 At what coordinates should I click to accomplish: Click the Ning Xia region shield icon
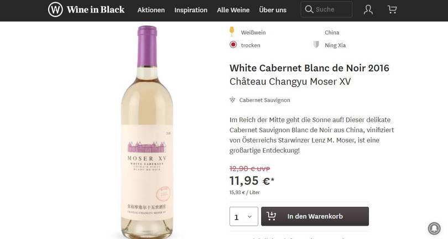(316, 45)
